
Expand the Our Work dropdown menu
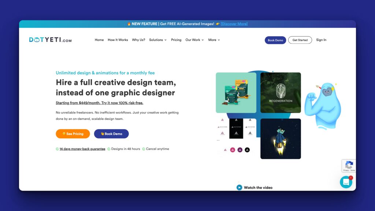point(195,40)
